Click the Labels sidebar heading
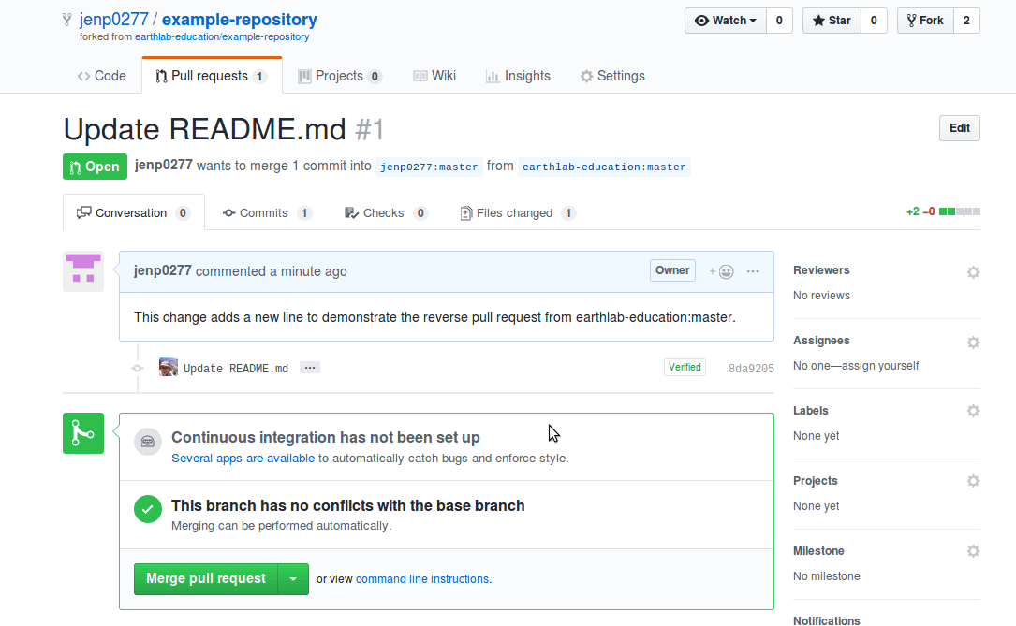Viewport: 1016px width, 626px height. coord(811,411)
